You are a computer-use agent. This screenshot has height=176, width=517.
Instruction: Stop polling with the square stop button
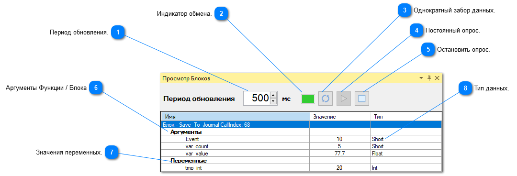click(362, 99)
